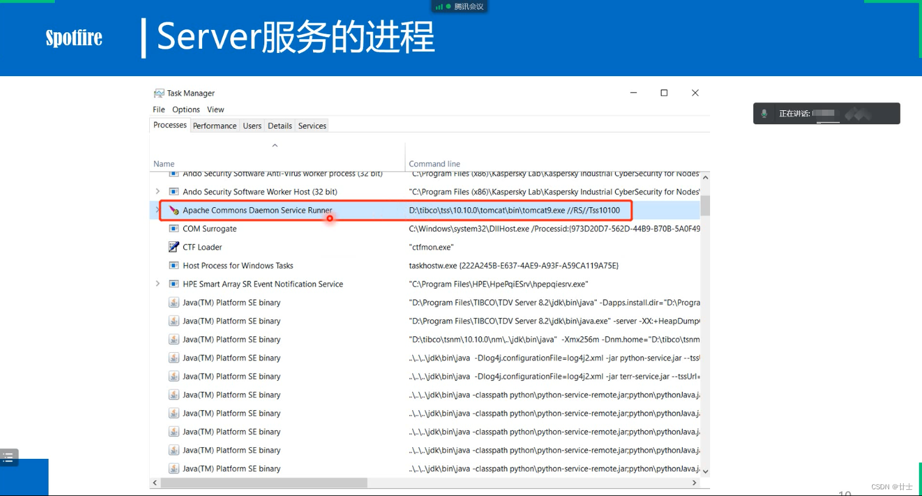The height and width of the screenshot is (496, 922).
Task: Open the File menu
Action: (x=159, y=110)
